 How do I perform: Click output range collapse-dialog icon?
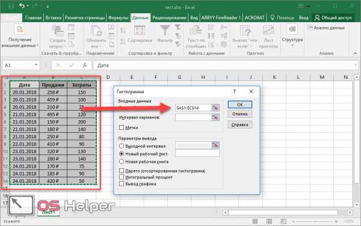pyautogui.click(x=215, y=145)
